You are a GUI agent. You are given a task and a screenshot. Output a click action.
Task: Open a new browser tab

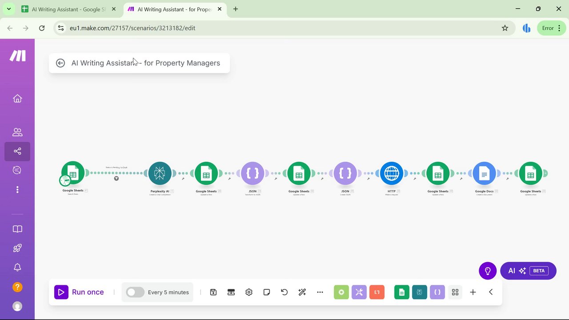(x=236, y=9)
